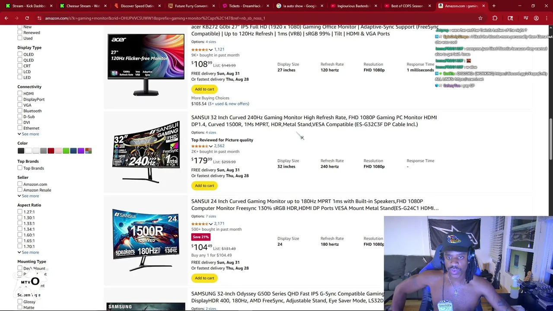The width and height of the screenshot is (553, 311).
Task: Select the purple color swatch filter
Action: point(81,151)
